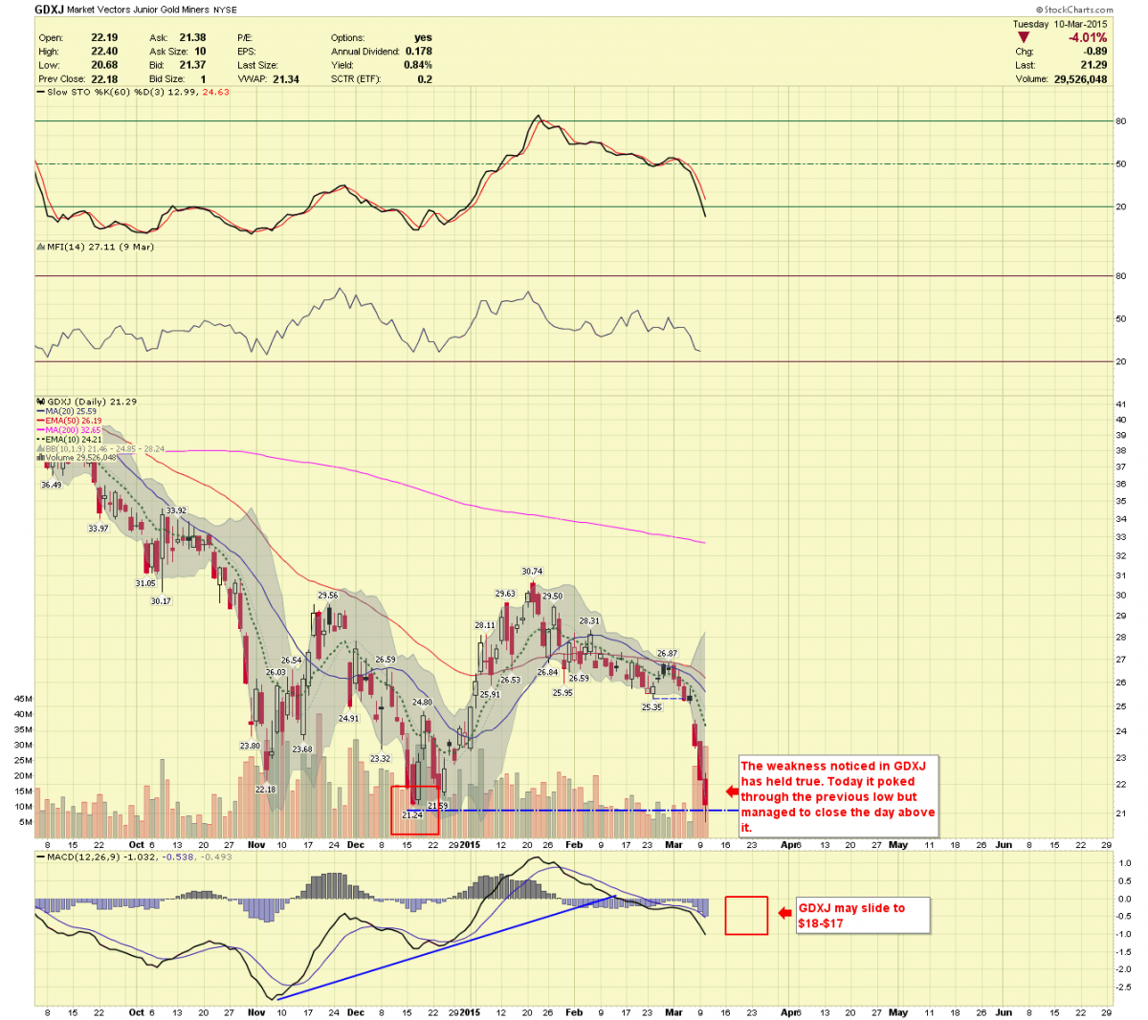Viewport: 1148px width, 1020px height.
Task: Select the 24.91 price label
Action: [x=348, y=718]
